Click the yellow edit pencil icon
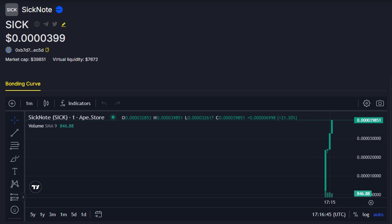 [63, 25]
